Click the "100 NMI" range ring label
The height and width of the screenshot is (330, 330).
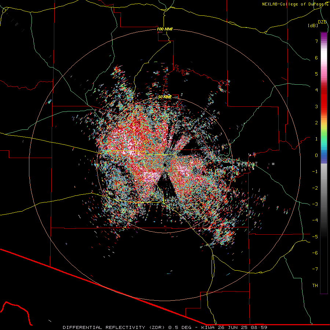click(x=165, y=29)
